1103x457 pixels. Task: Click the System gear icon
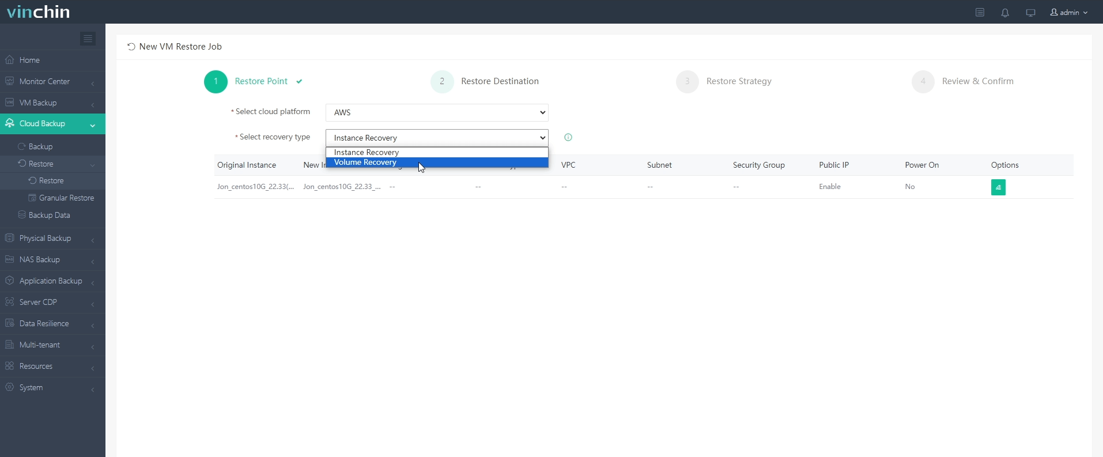[x=9, y=387]
